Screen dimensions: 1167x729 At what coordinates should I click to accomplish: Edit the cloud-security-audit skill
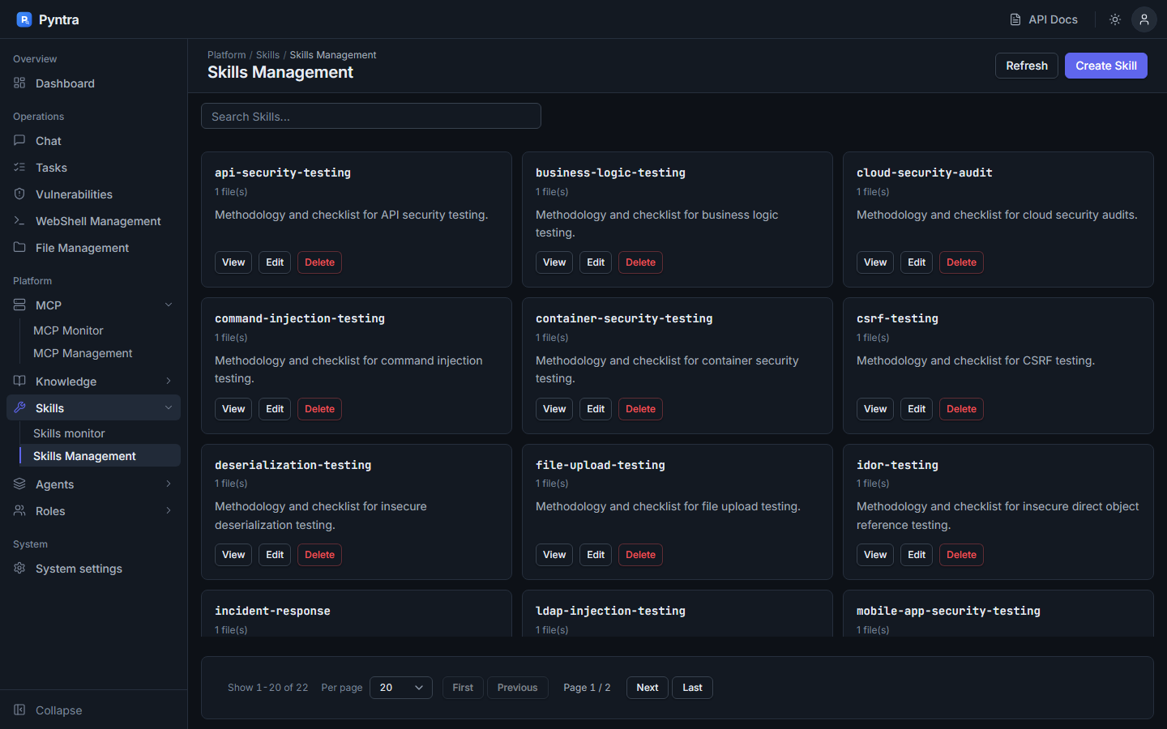coord(917,262)
